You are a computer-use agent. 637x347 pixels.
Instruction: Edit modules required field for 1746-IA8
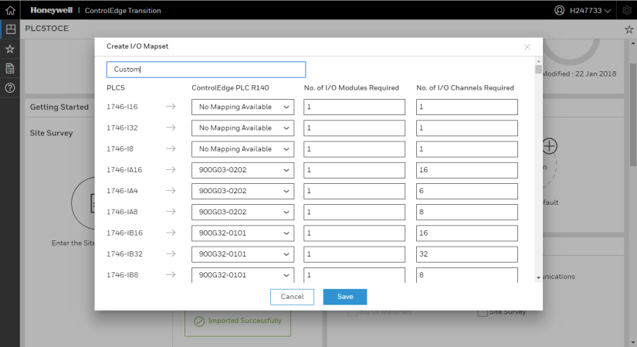click(x=354, y=212)
